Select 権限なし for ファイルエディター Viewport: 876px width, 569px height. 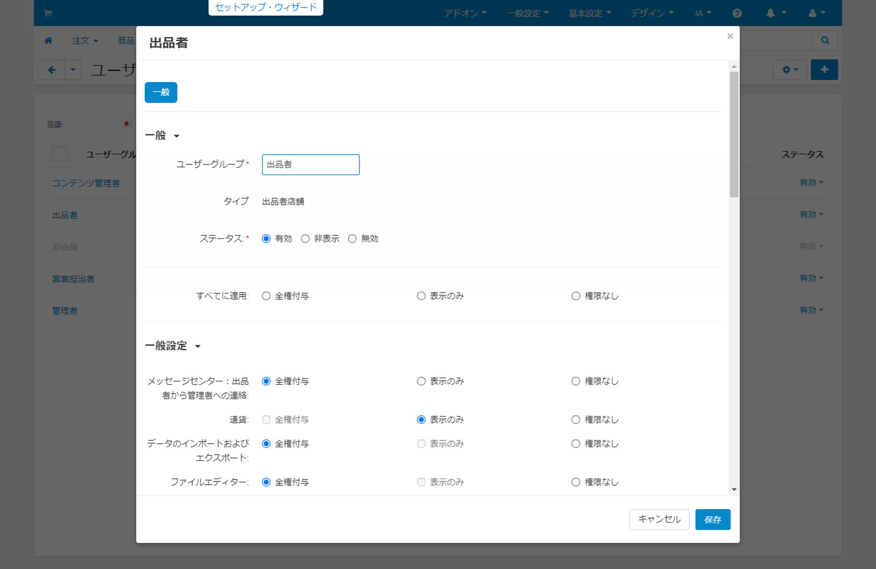(x=576, y=482)
